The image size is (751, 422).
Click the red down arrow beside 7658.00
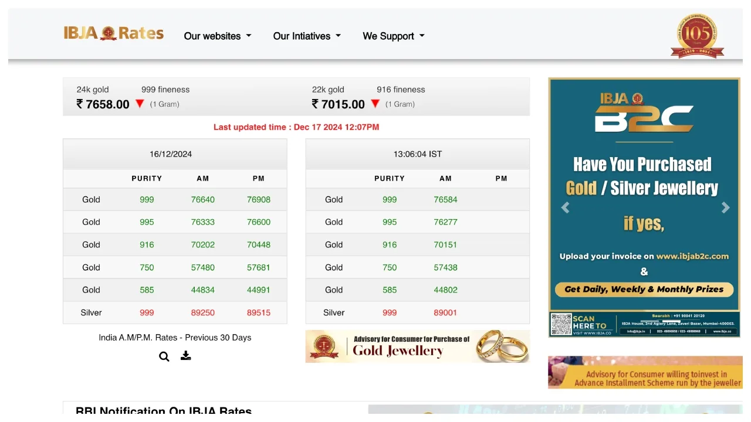point(140,104)
